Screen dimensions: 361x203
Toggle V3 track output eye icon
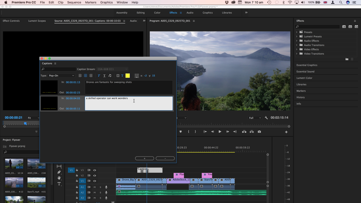pos(95,170)
